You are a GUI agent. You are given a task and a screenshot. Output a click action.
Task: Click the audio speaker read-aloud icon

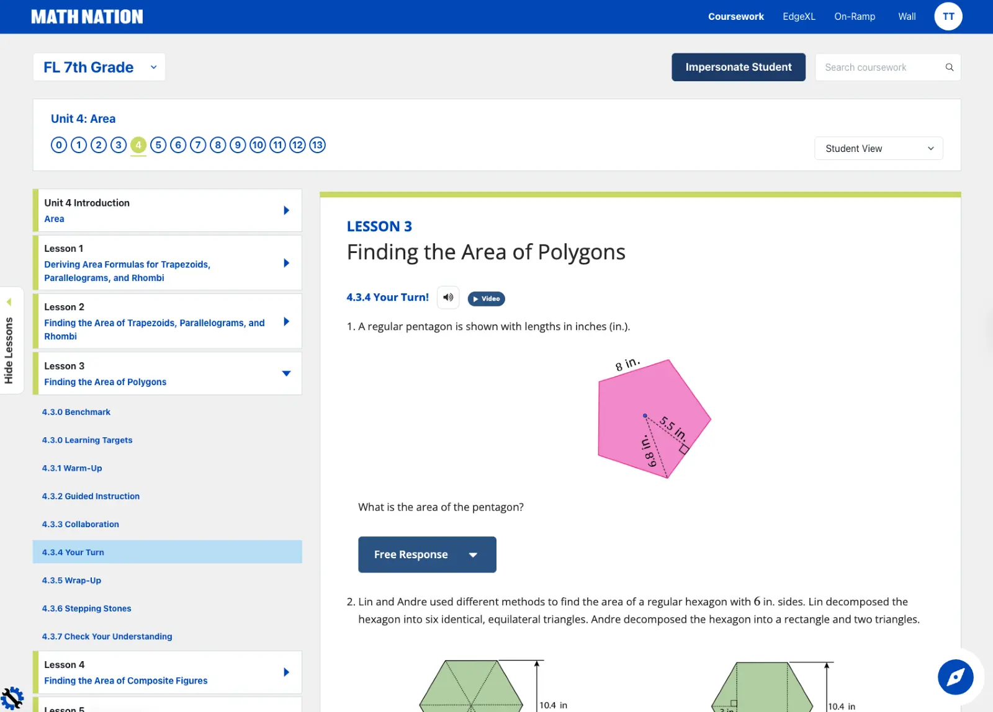448,298
